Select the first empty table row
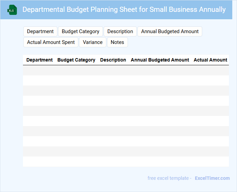The height and width of the screenshot is (192, 237). coord(126,70)
